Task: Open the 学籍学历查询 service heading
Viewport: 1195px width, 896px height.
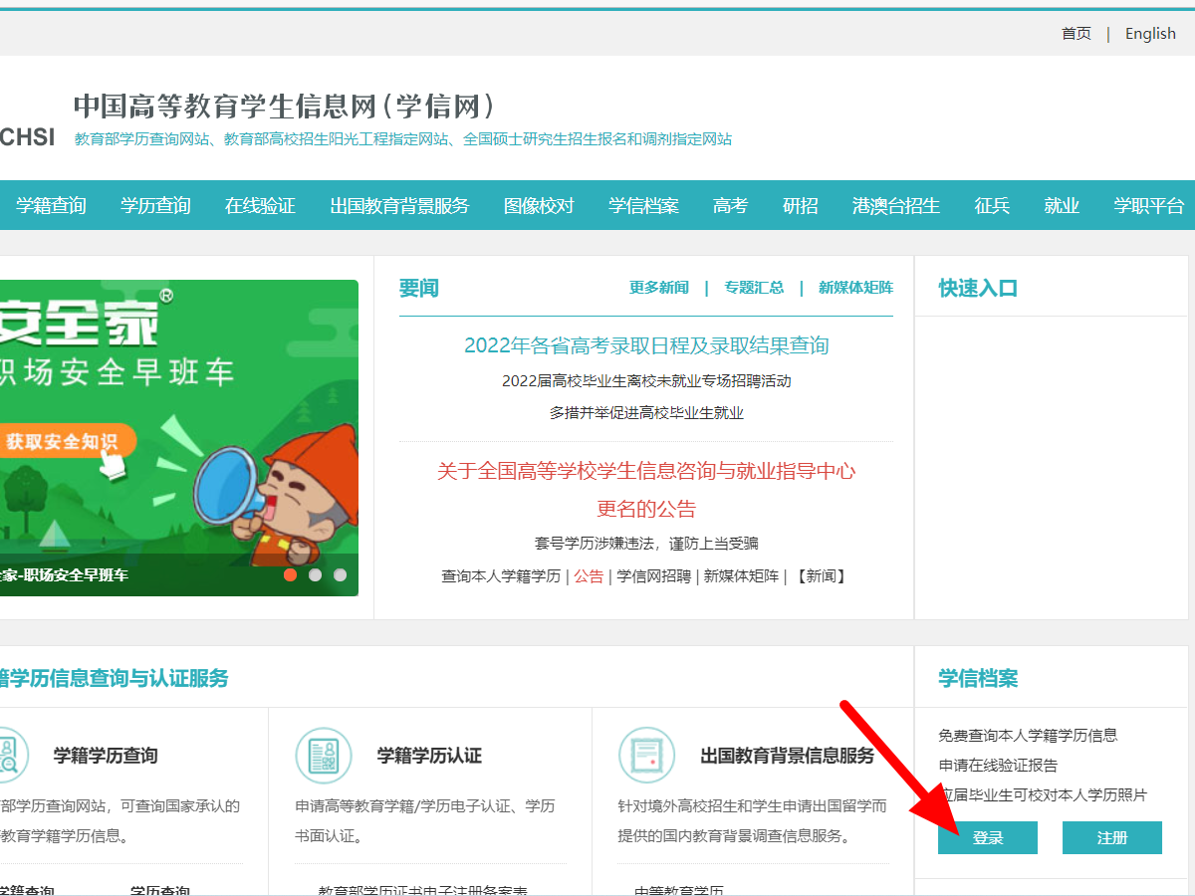Action: pos(106,756)
